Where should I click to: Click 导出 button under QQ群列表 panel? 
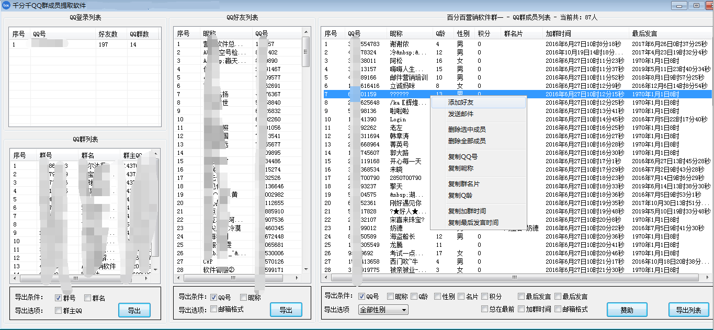134,310
